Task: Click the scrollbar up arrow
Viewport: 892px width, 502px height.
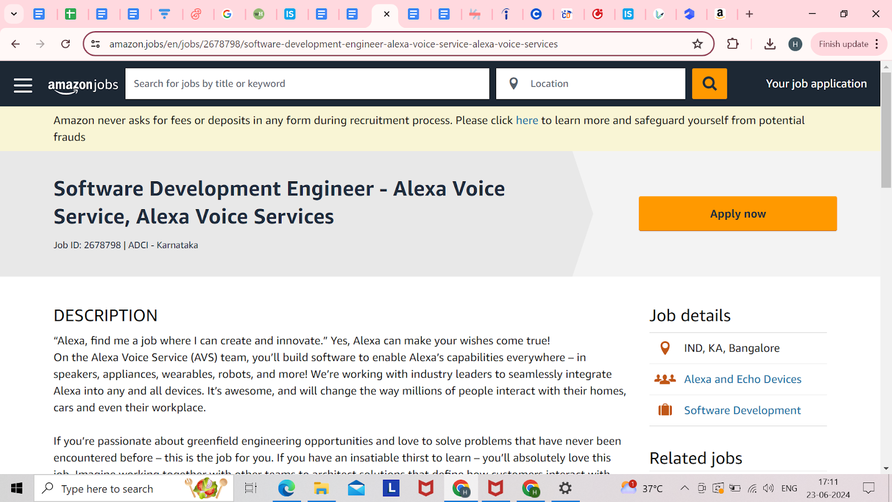Action: tap(886, 66)
